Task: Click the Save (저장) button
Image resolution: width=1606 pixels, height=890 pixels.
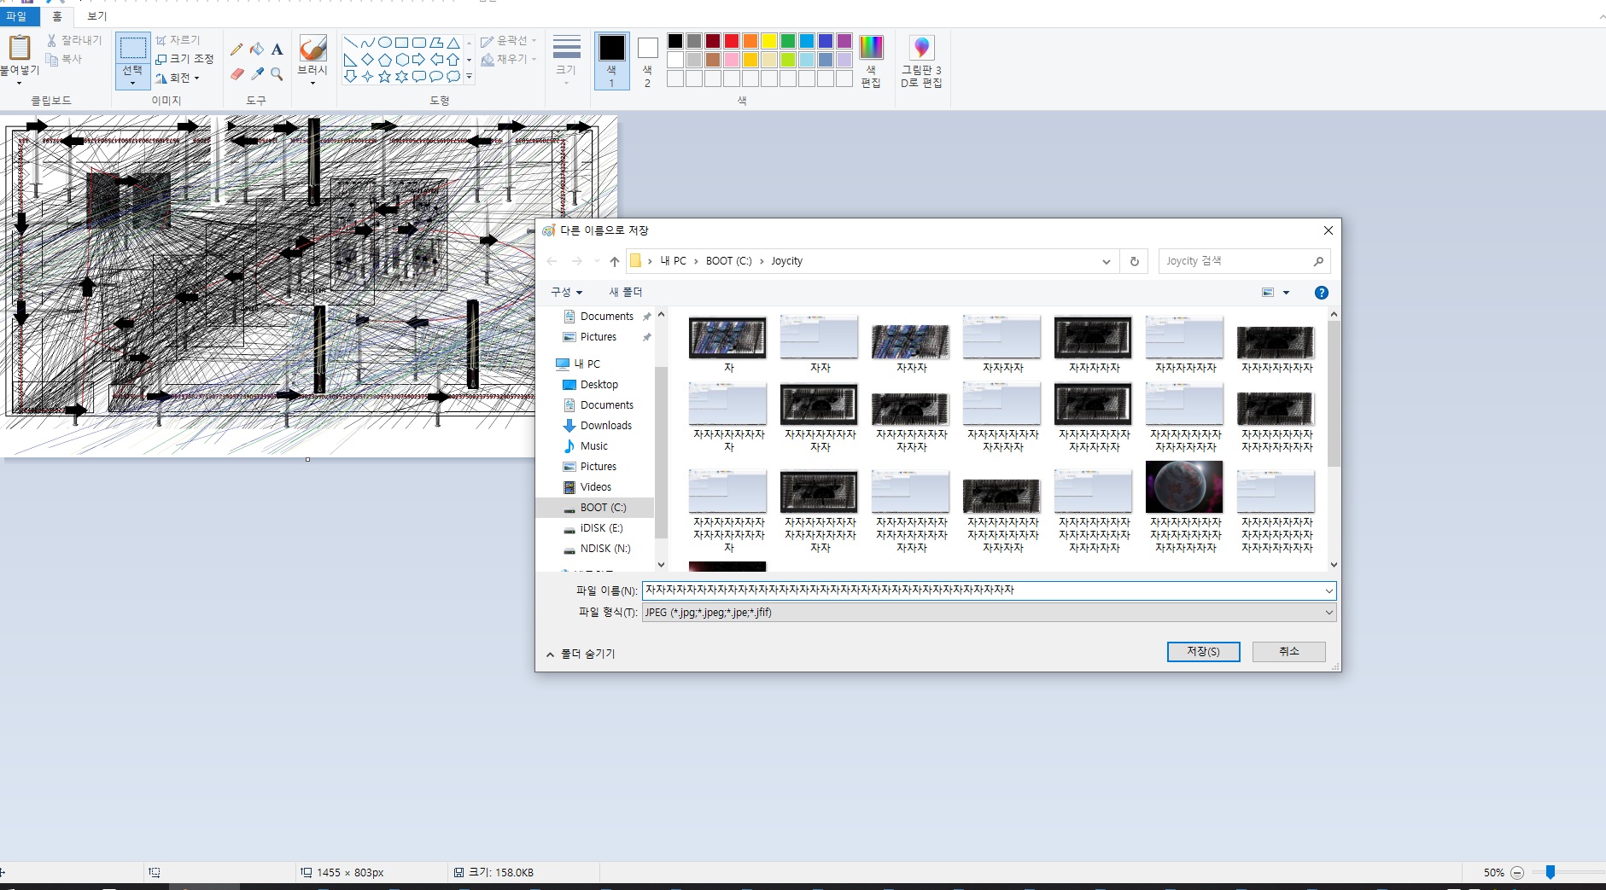Action: tap(1203, 651)
